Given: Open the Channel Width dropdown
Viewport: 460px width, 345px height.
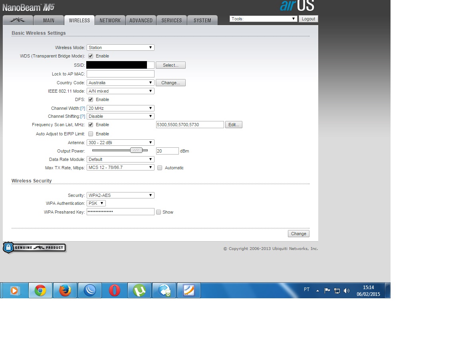Looking at the screenshot, I should [x=120, y=108].
